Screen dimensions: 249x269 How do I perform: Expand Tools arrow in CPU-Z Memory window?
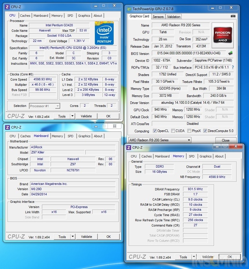[x=194, y=257]
